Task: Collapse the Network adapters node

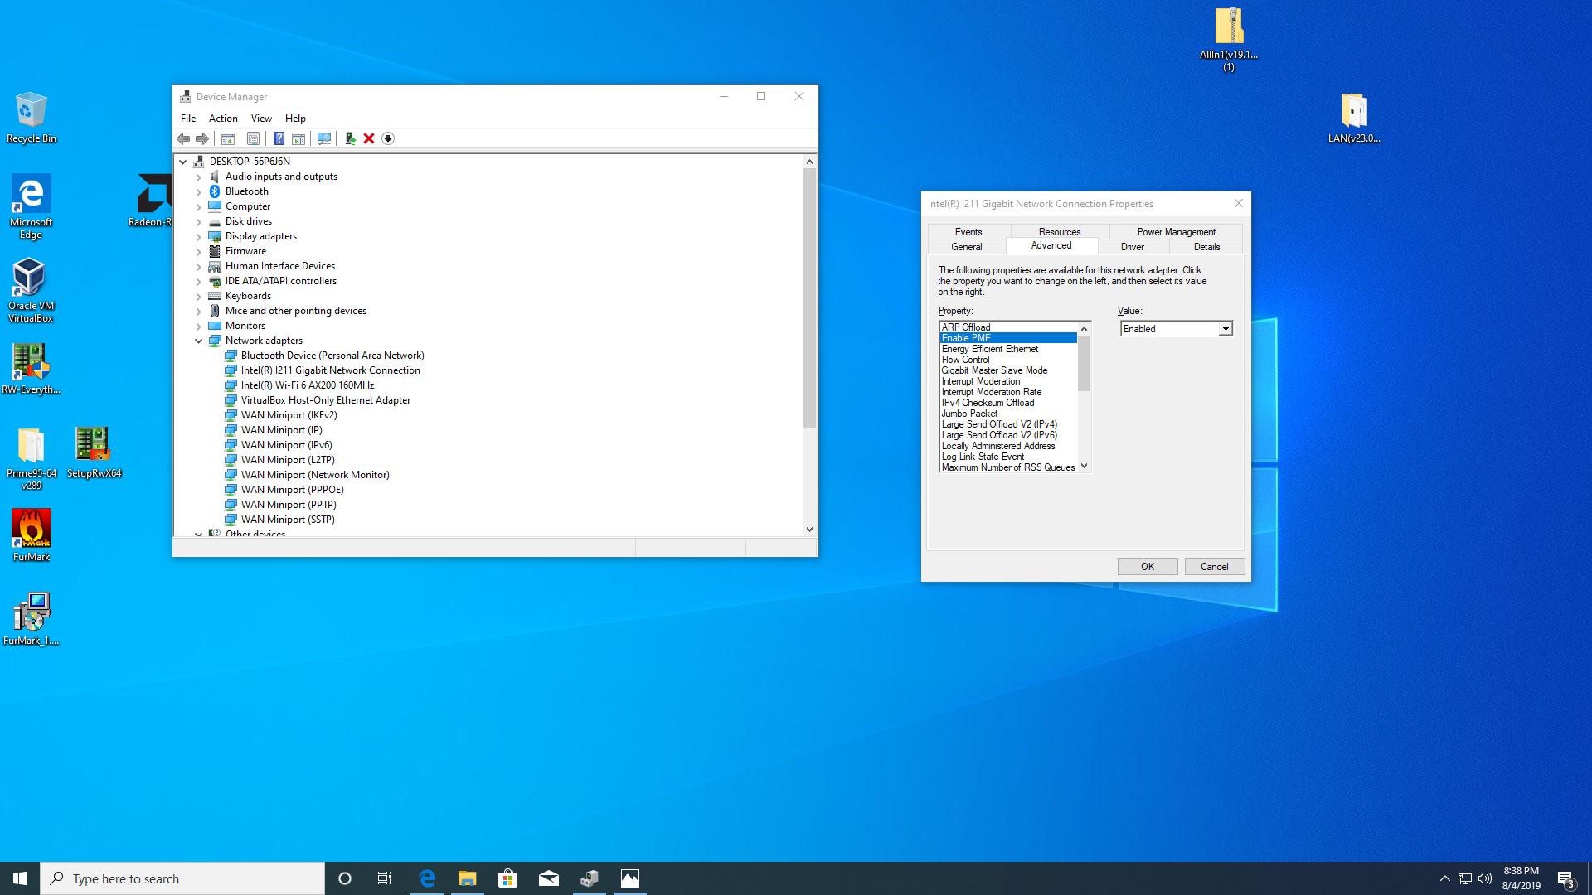Action: tap(199, 341)
